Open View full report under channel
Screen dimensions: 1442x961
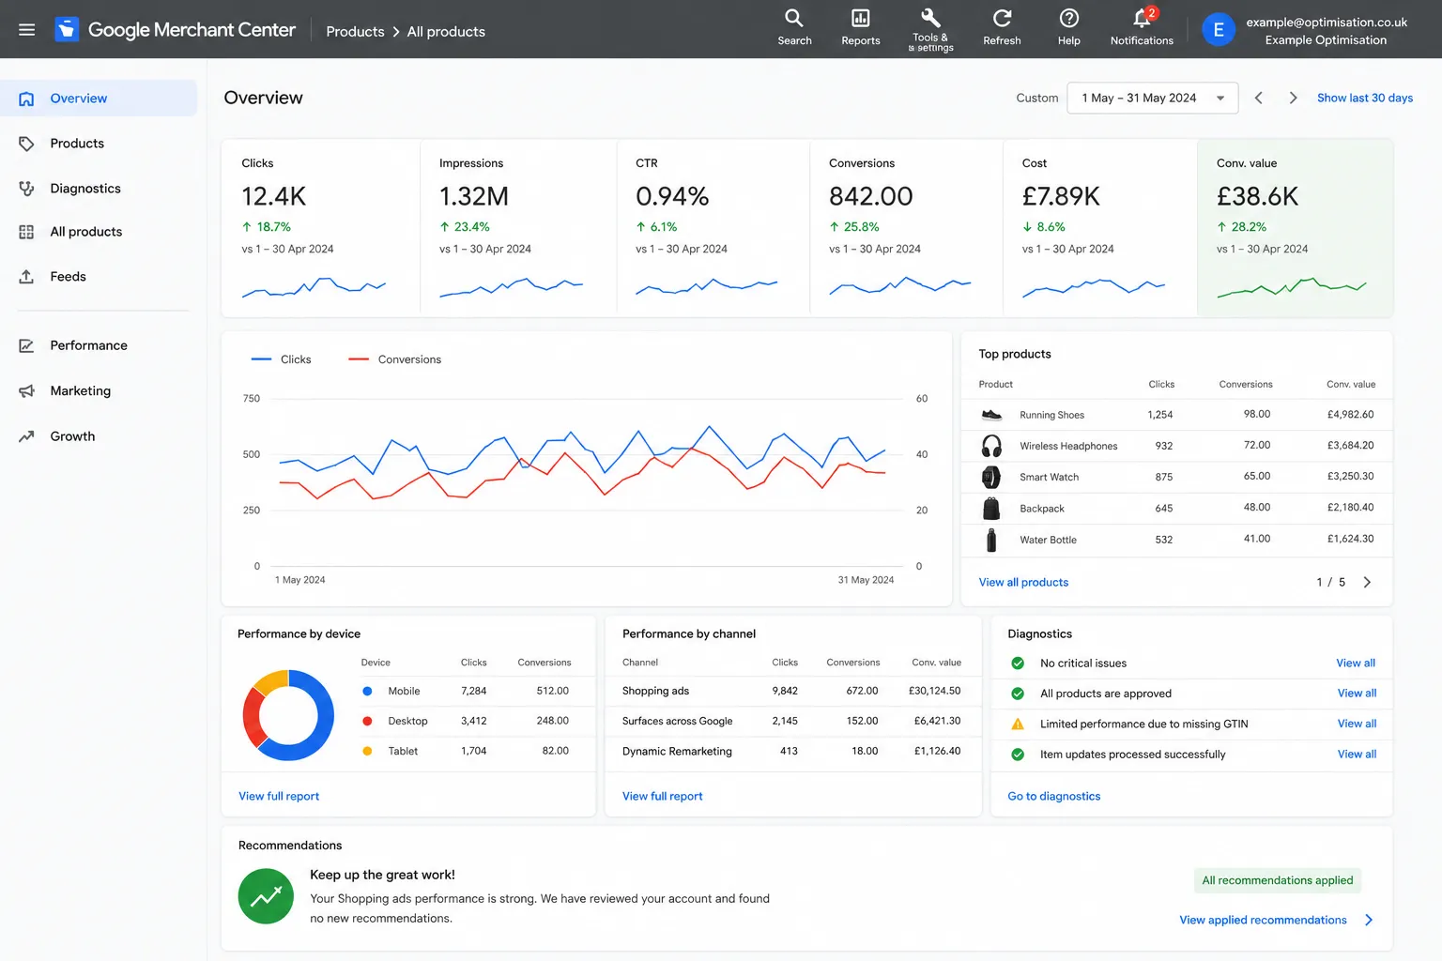click(x=662, y=796)
